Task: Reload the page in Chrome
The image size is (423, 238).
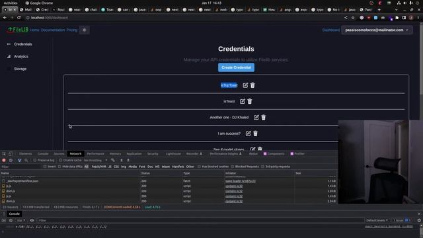Action: click(19, 18)
